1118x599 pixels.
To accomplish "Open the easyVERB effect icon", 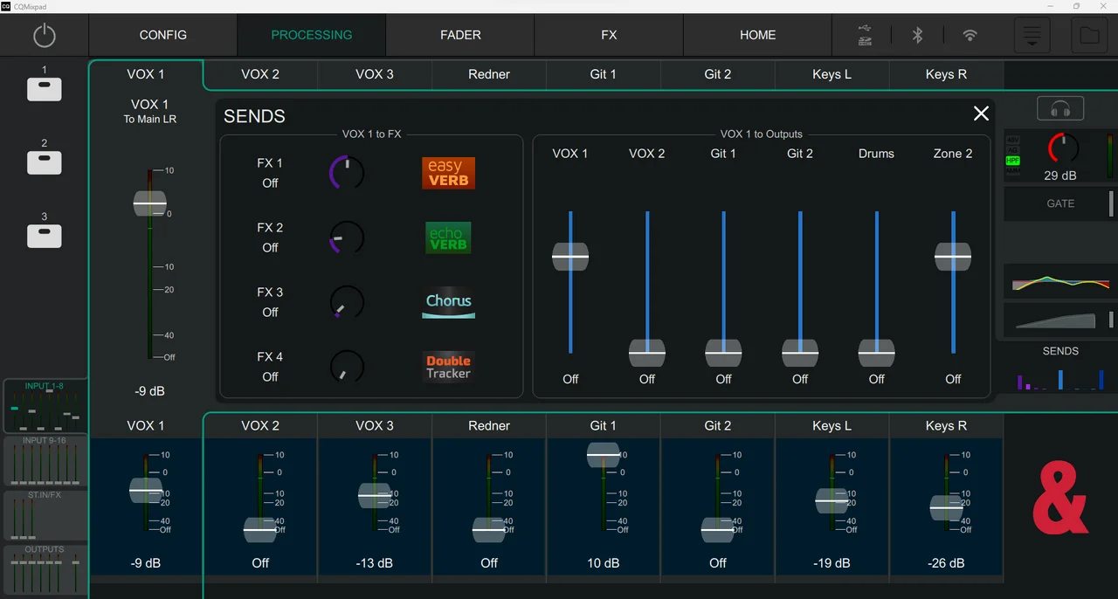I will coord(448,173).
